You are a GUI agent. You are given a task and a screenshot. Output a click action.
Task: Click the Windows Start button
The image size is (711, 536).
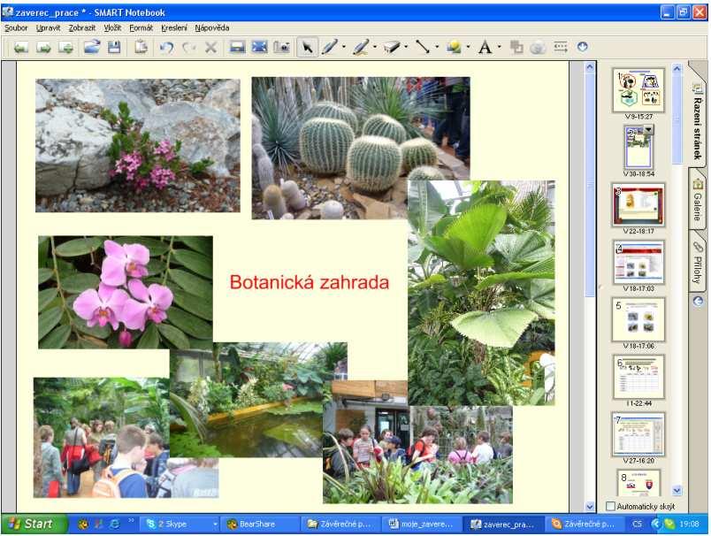[34, 525]
